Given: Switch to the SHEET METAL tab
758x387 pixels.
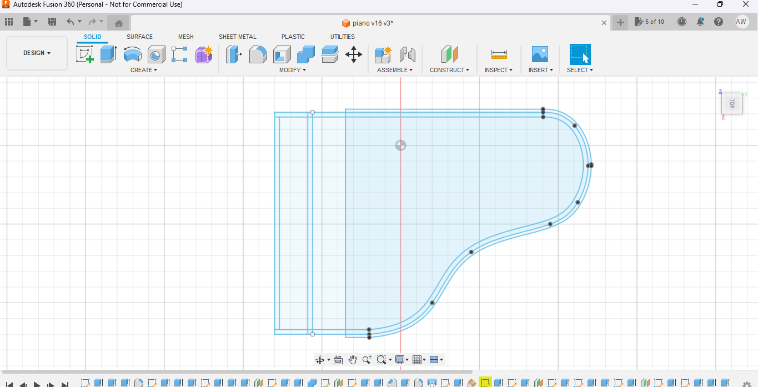Looking at the screenshot, I should coord(238,37).
